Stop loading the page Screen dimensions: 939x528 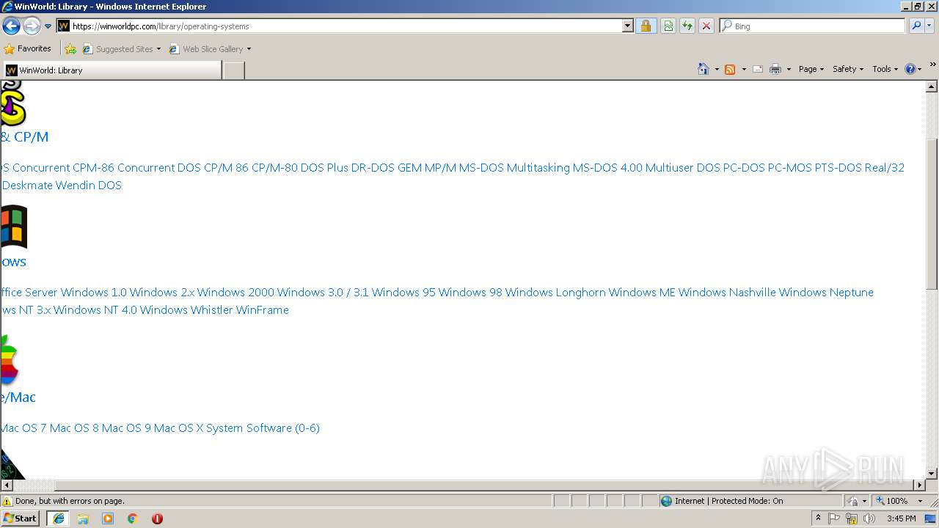point(706,26)
